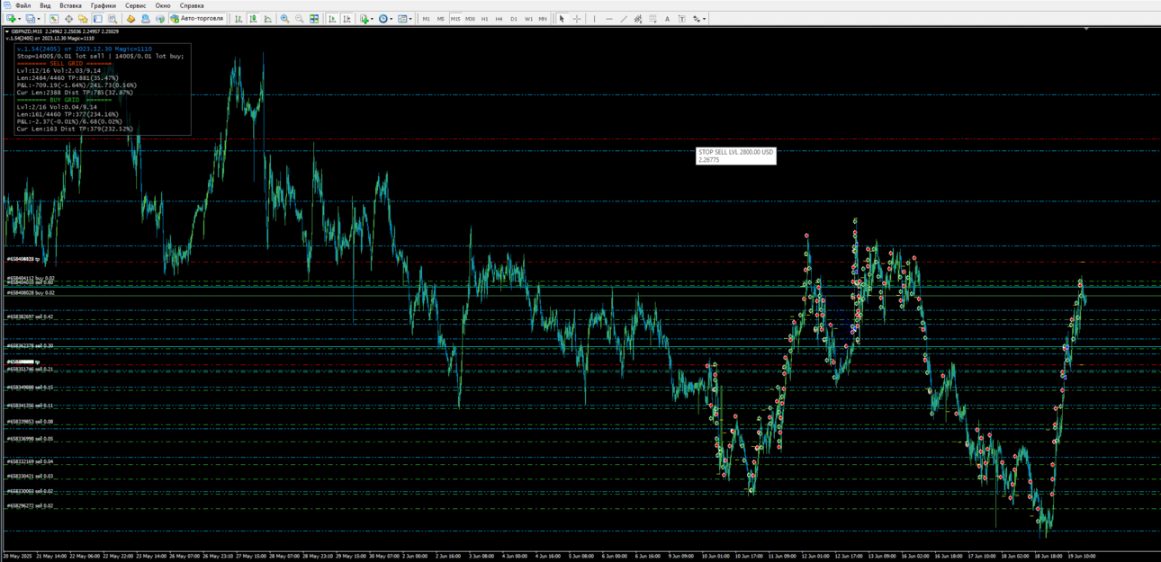The width and height of the screenshot is (1161, 562).
Task: Toggle the Auto Scroll chart icon
Action: (x=332, y=18)
